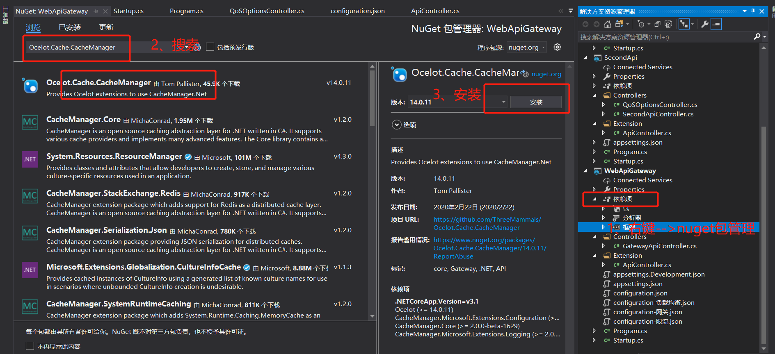Close the NuGet: WebApiGateway tab
The image size is (775, 354).
pyautogui.click(x=105, y=11)
